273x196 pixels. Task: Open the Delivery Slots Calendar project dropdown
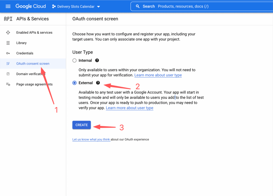coord(76,7)
